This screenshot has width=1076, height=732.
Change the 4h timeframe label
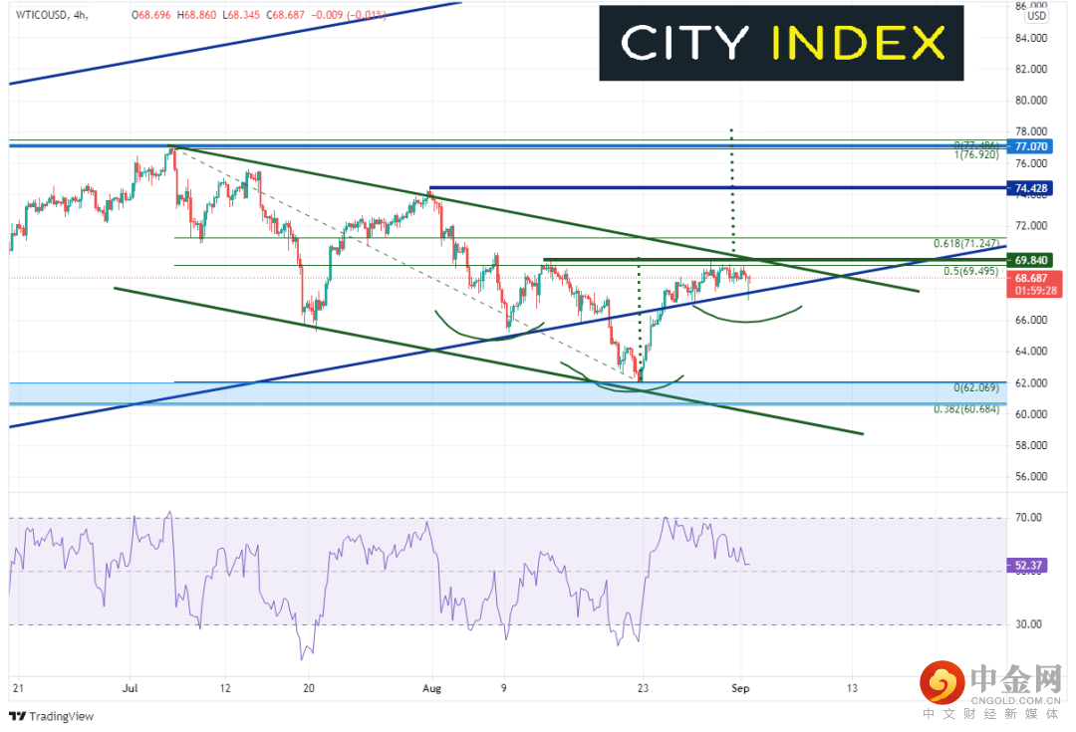click(80, 14)
